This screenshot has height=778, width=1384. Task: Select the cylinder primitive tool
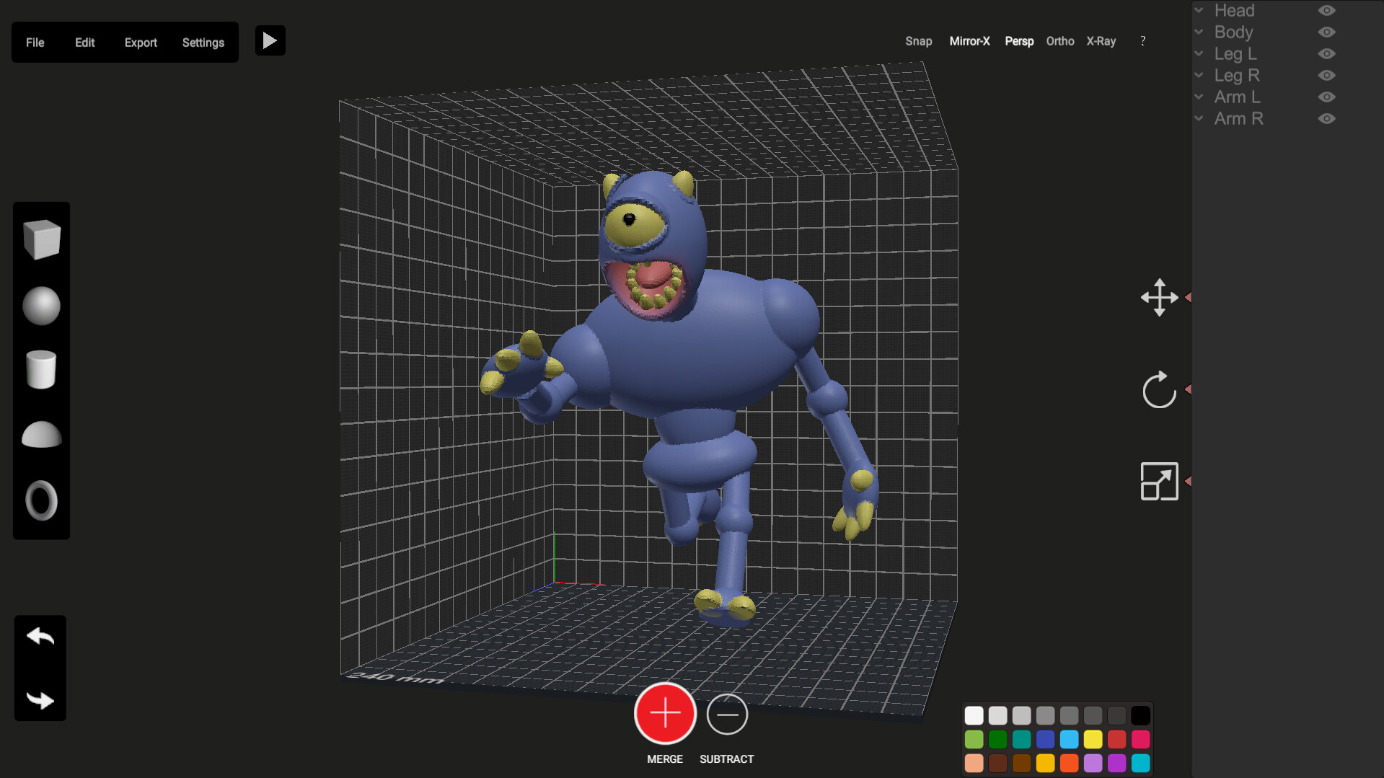tap(41, 370)
